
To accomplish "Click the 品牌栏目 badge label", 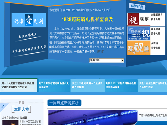I will (137, 6).
